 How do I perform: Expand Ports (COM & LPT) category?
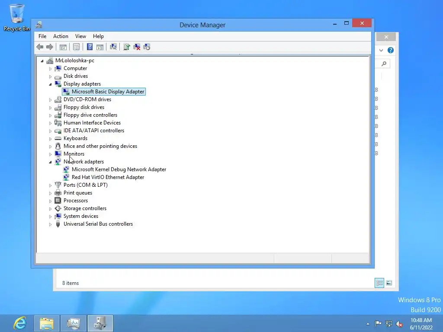pos(50,185)
